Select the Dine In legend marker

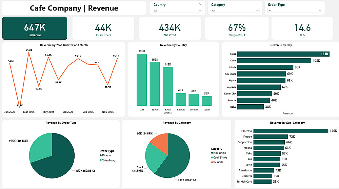click(101, 155)
